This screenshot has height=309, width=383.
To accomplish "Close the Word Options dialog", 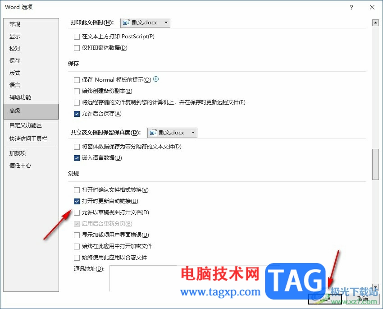I will (372, 7).
